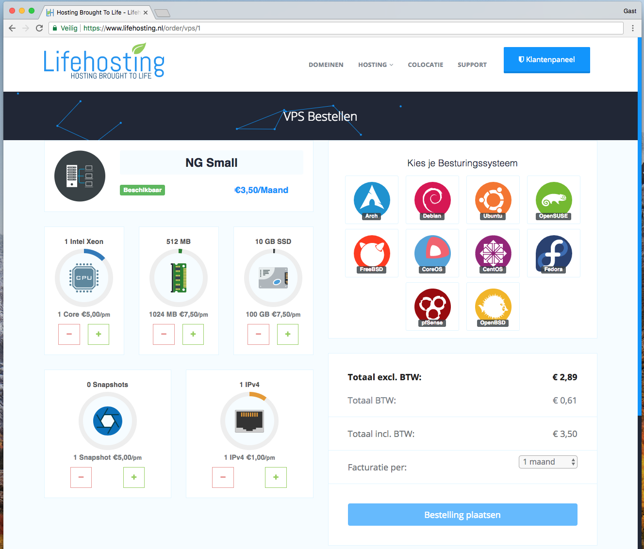The height and width of the screenshot is (549, 644).
Task: Click the Totaal BTW amount € 0,61
Action: click(x=565, y=401)
